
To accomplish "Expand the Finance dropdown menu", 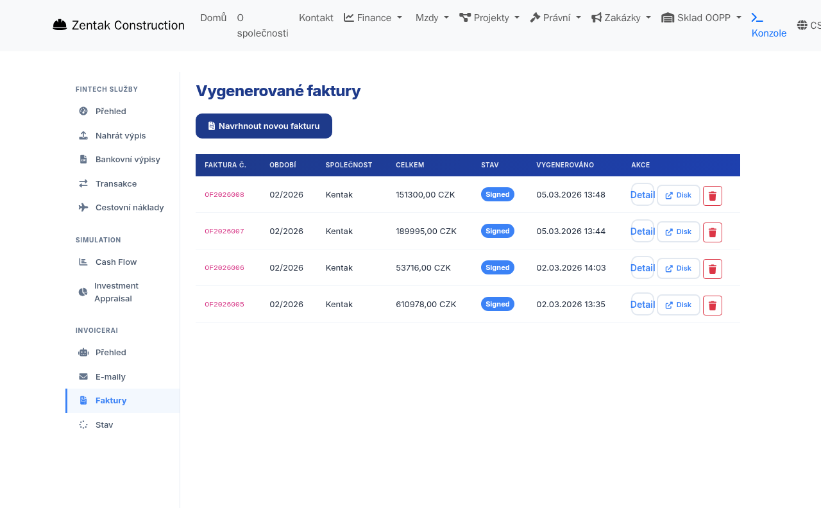I will [373, 17].
